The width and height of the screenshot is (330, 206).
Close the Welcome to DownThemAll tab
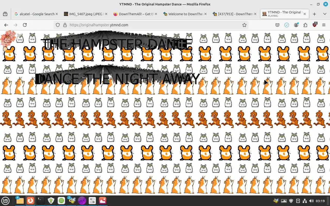coord(205,14)
